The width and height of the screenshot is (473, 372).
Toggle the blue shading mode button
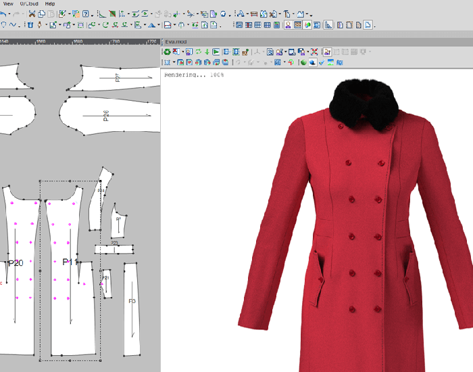(312, 62)
